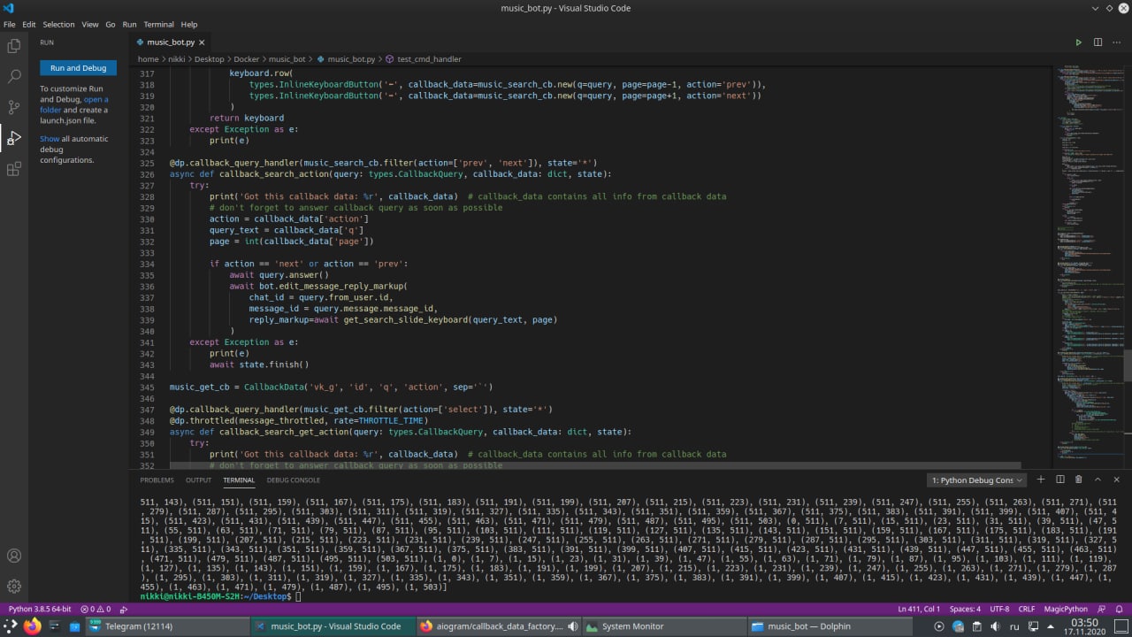
Task: Switch to the DEBUG CONSOLE panel tab
Action: coord(294,480)
